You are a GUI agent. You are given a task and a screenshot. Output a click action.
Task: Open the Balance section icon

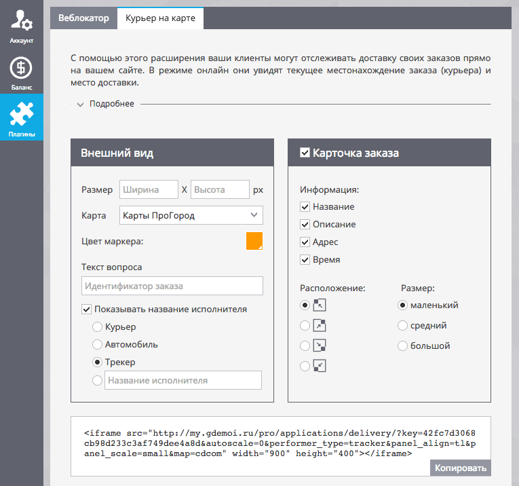tap(22, 73)
